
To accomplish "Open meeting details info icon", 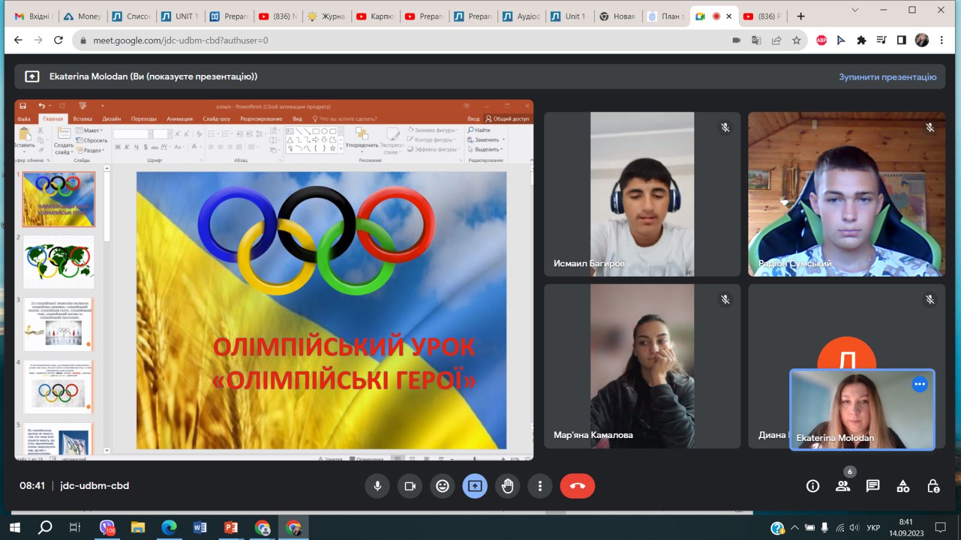I will [813, 486].
